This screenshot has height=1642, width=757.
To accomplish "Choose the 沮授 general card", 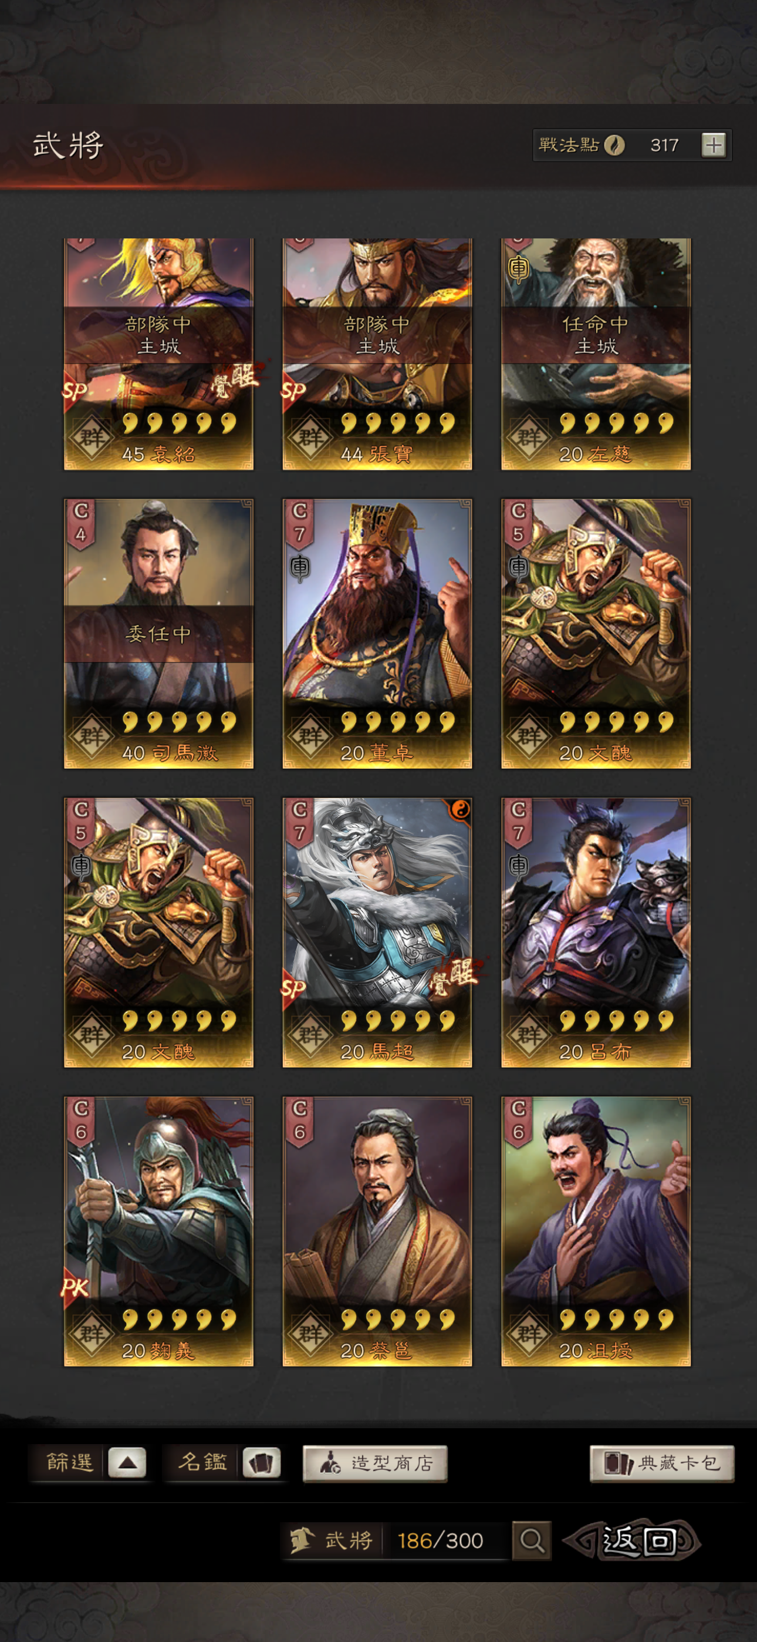I will point(596,1231).
